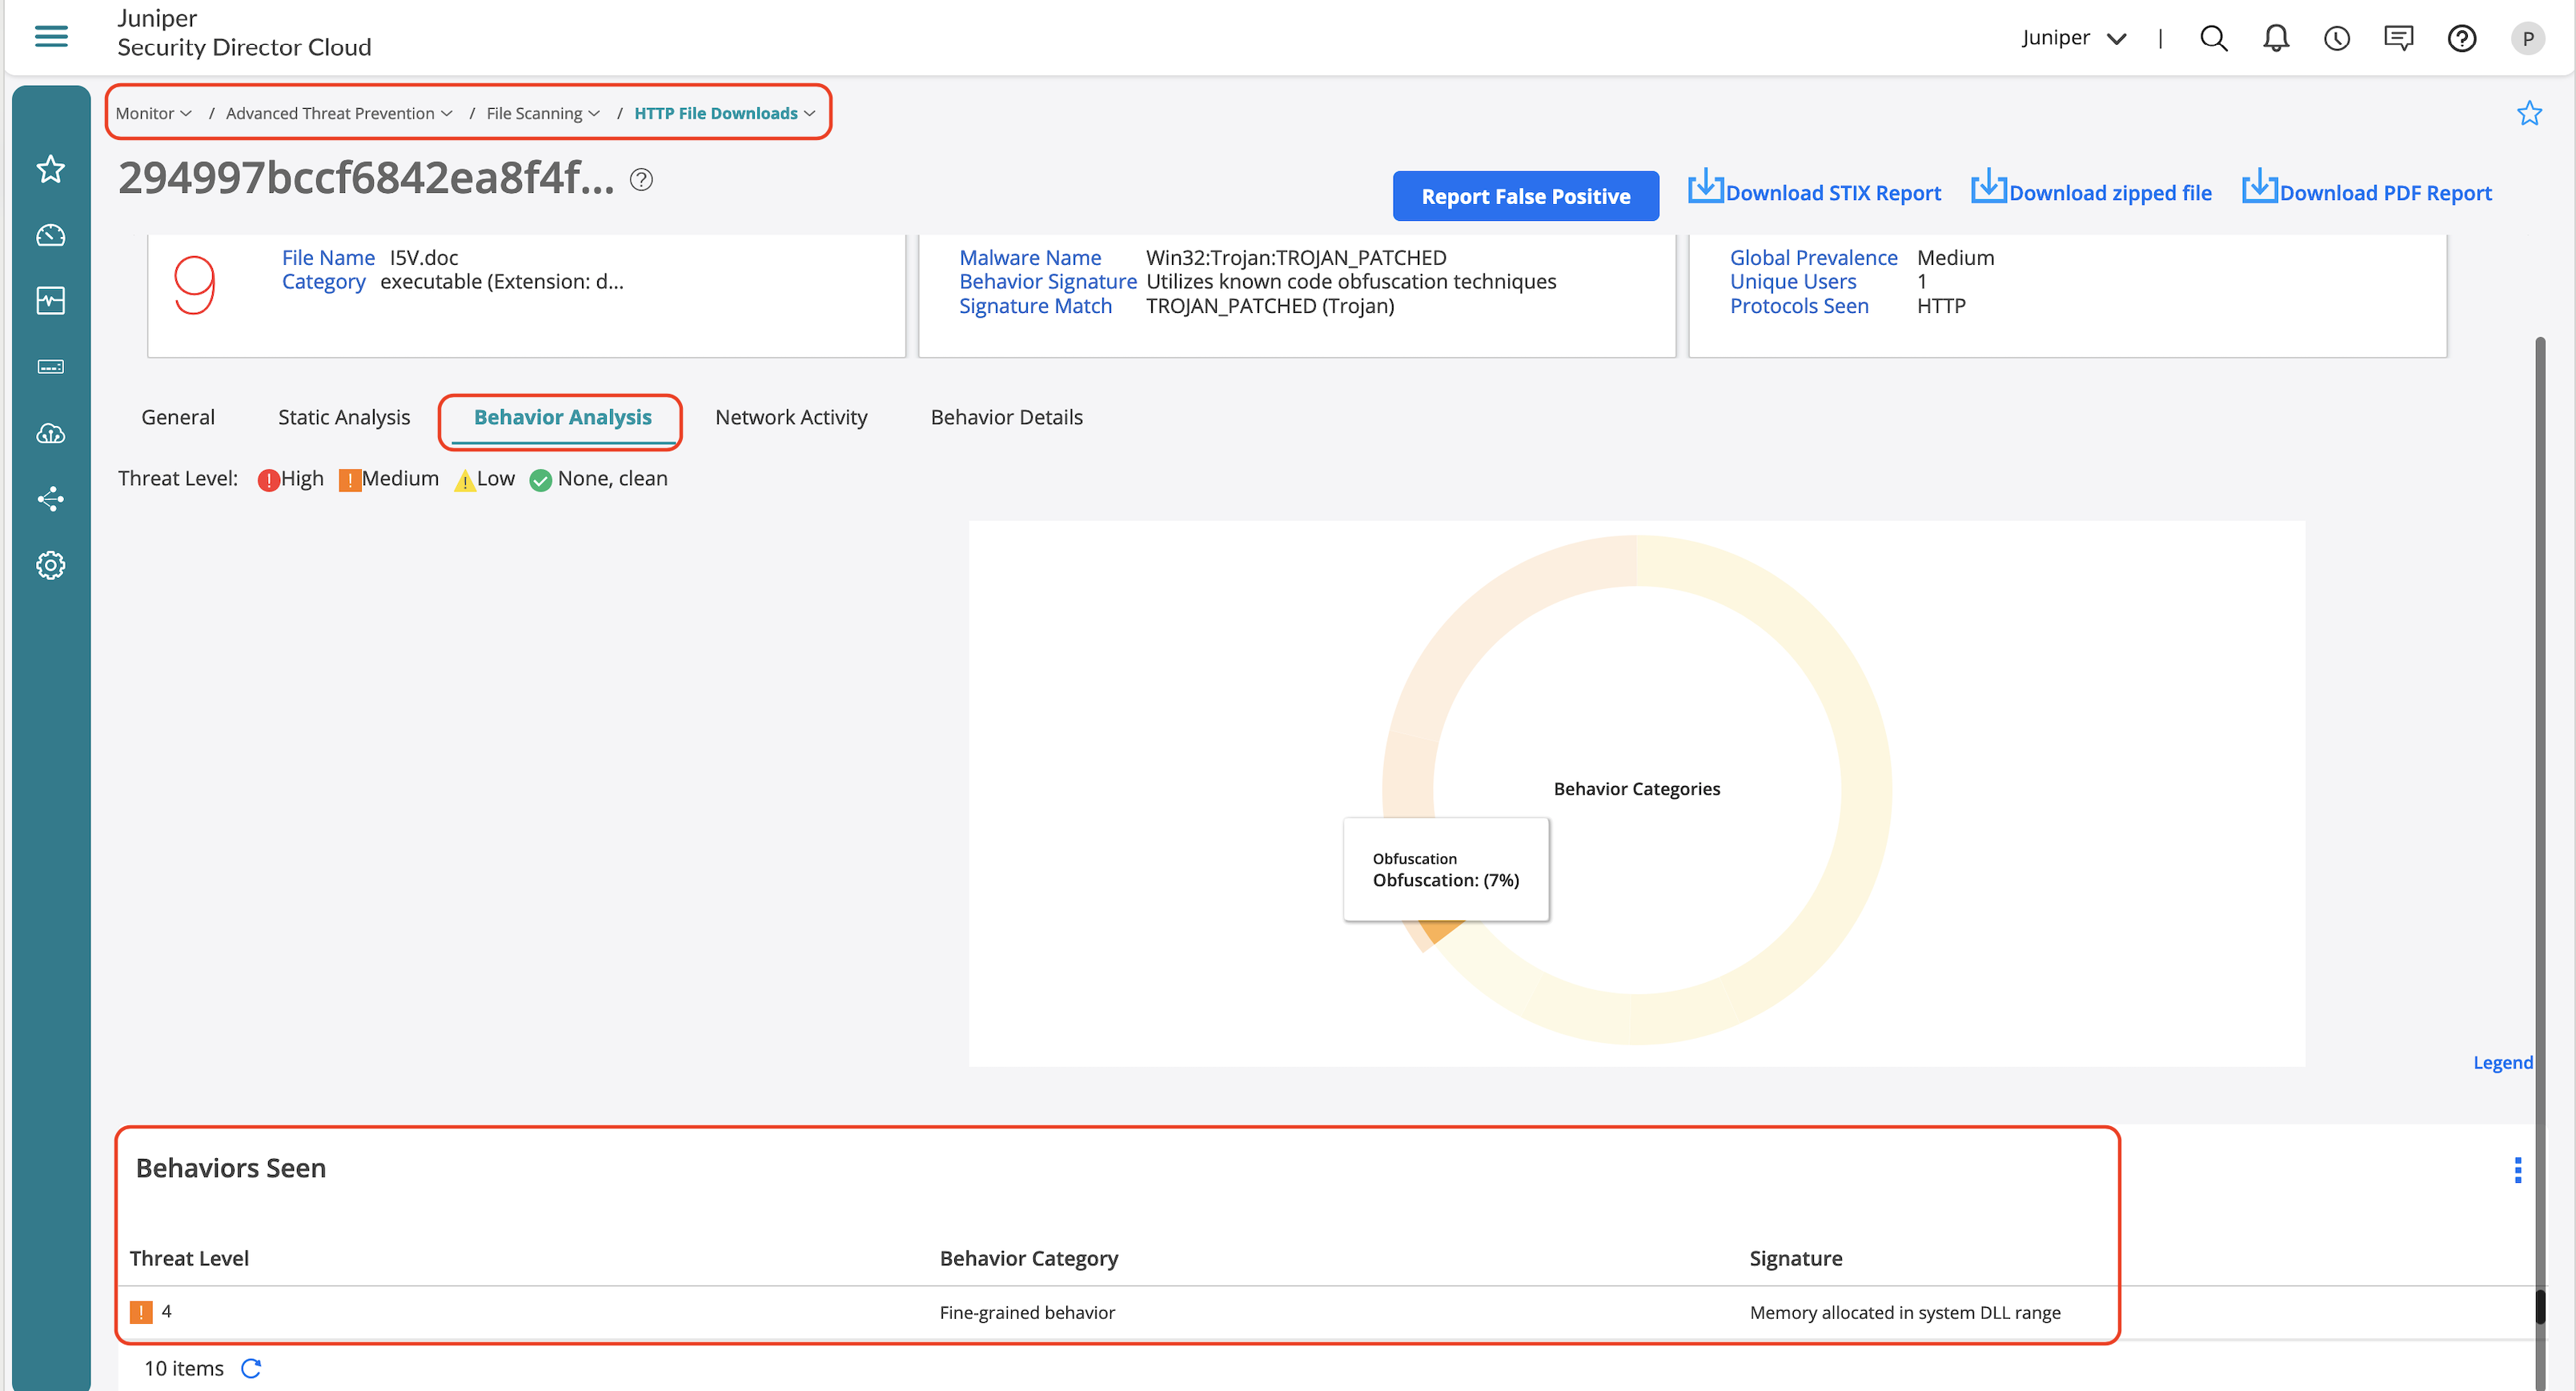Open sidebar Administration gear icon
This screenshot has width=2576, height=1391.
51,565
